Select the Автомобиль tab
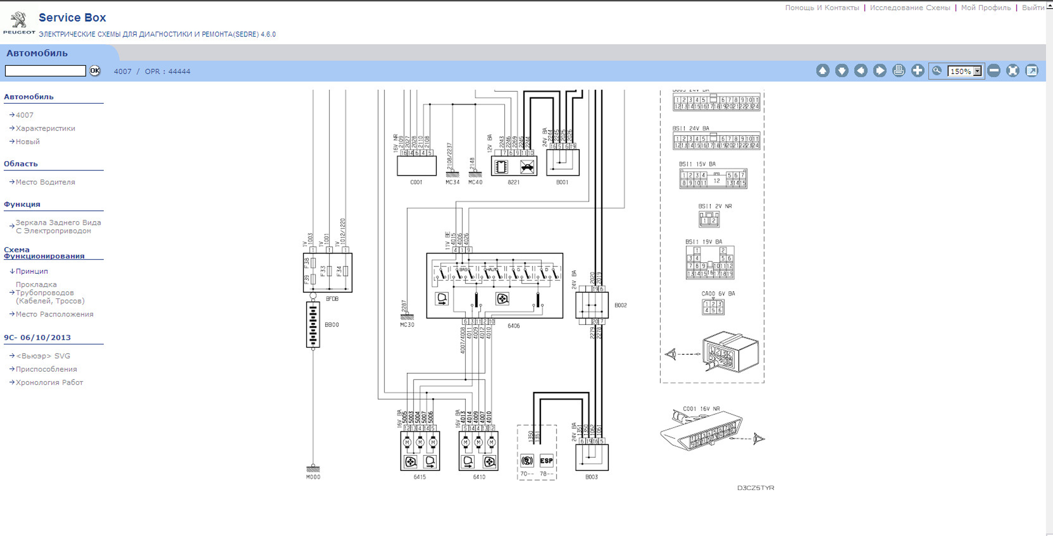Screen dimensions: 1053x536 click(37, 53)
